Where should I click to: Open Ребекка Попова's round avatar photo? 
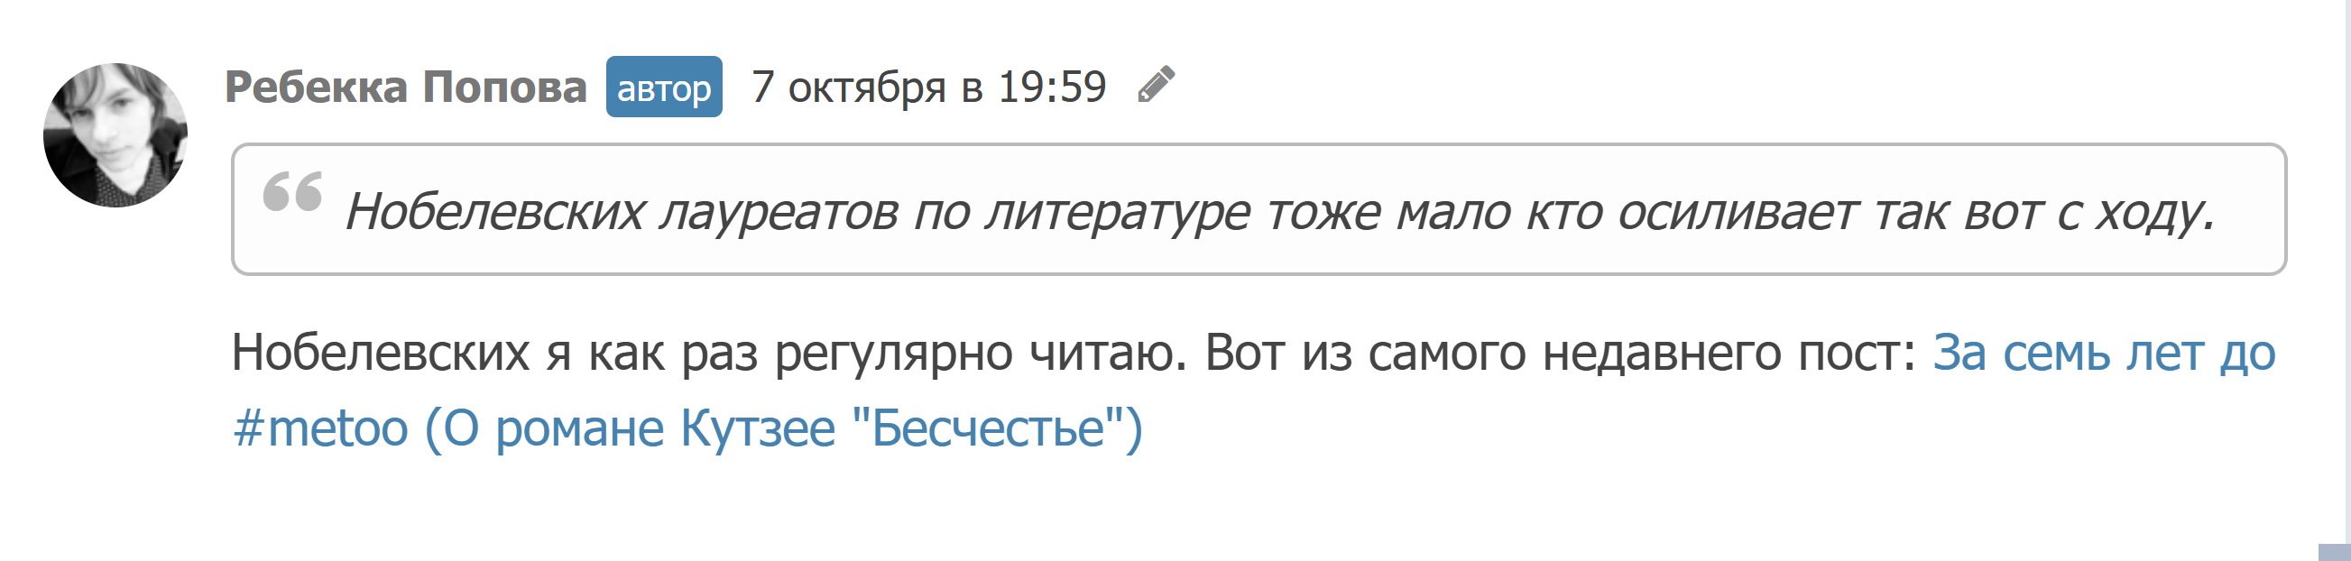115,135
